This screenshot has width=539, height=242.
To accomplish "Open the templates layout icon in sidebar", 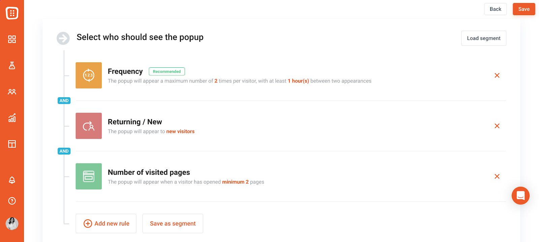I will [x=12, y=144].
